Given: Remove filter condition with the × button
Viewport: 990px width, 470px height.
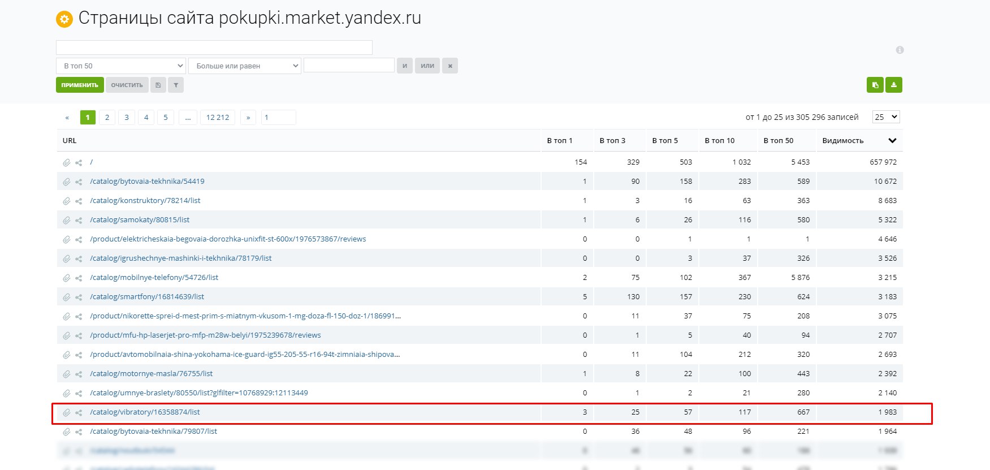Looking at the screenshot, I should [x=450, y=66].
